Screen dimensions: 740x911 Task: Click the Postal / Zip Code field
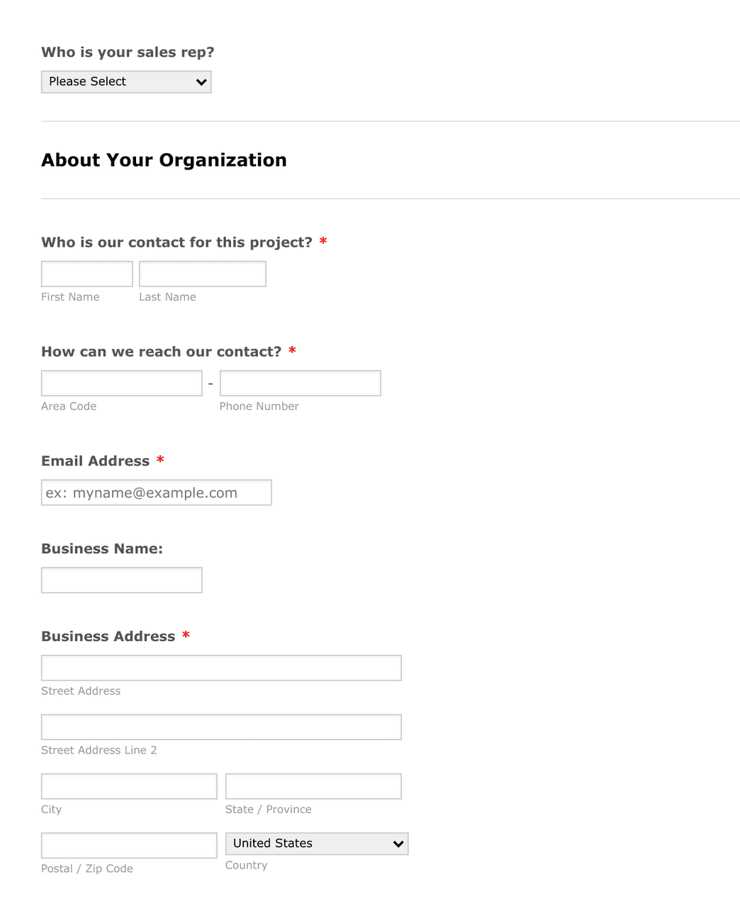tap(128, 845)
